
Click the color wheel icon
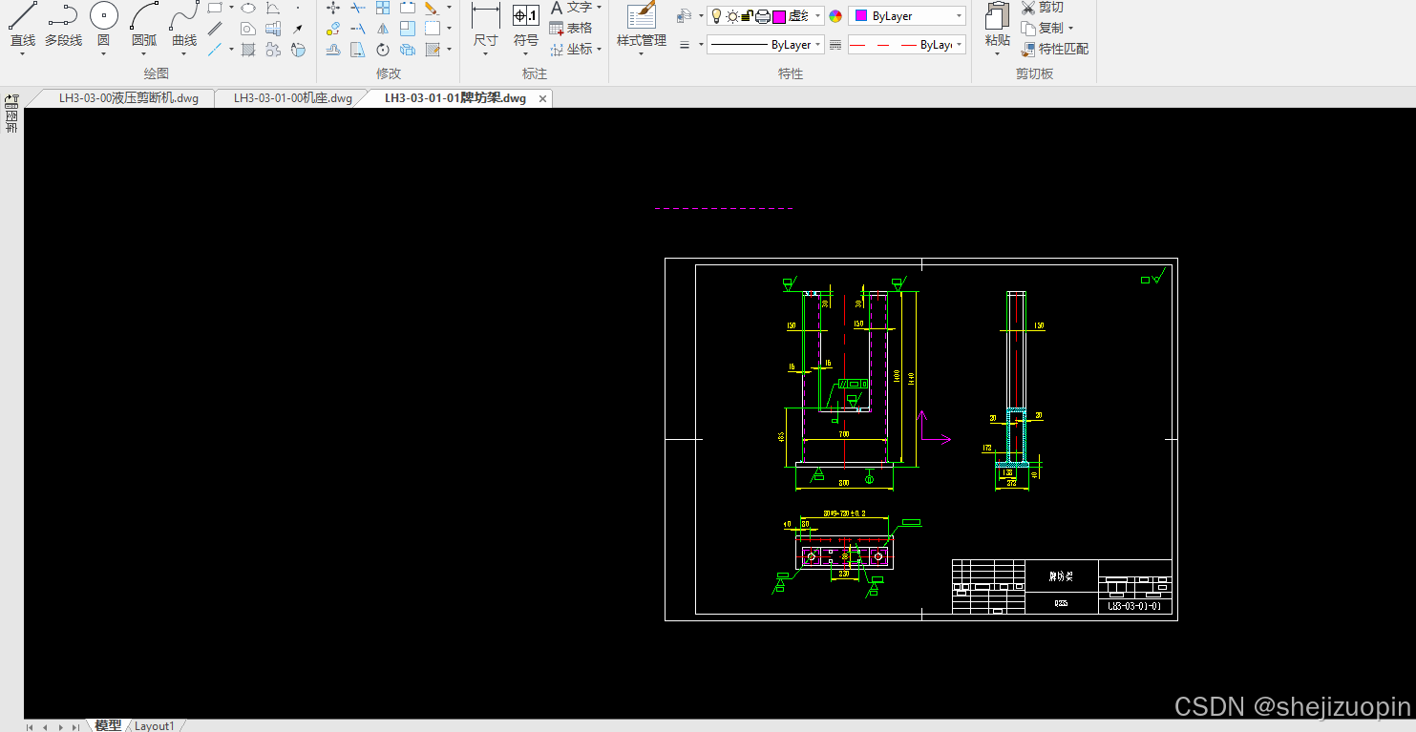[835, 16]
